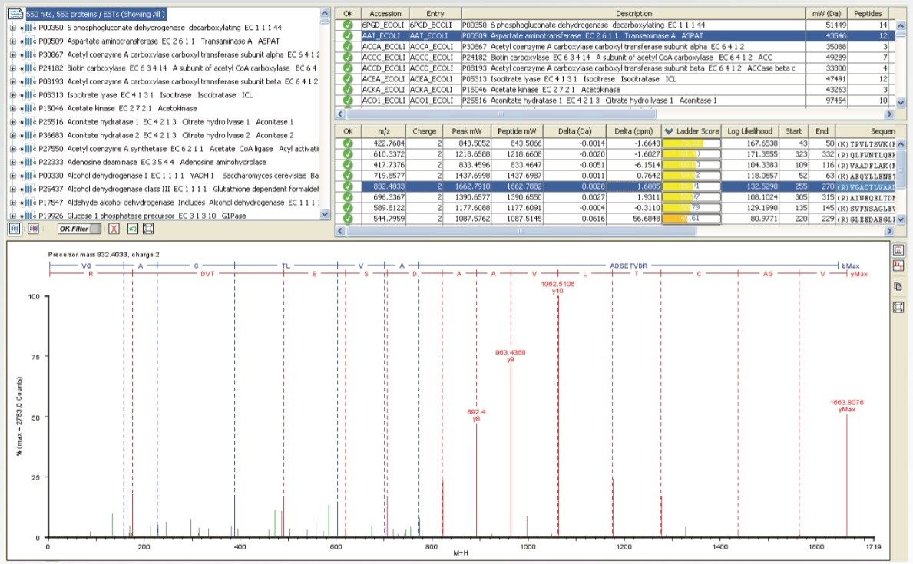Viewport: 913px width, 564px height.
Task: Click the red X icon next to OK Filter
Action: pos(114,229)
